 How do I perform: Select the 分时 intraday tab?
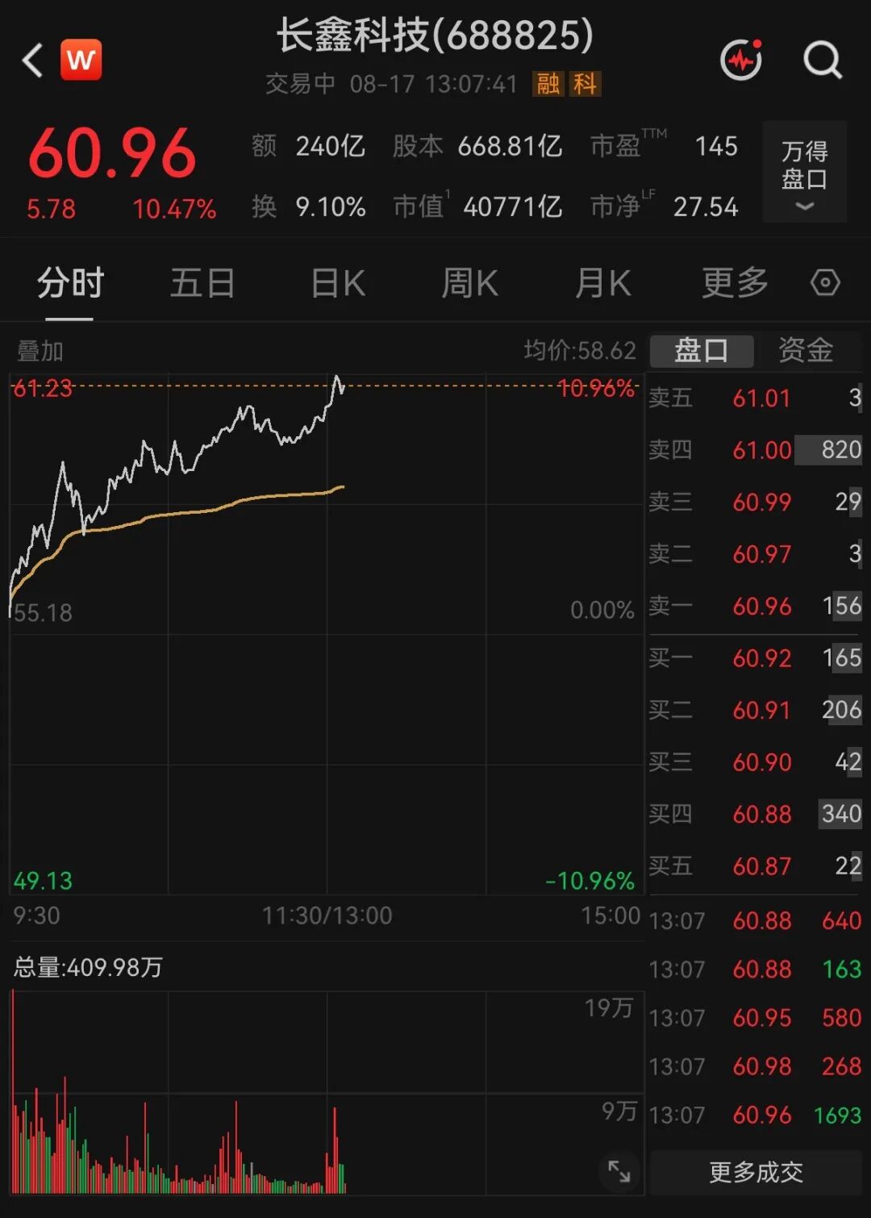(x=70, y=282)
